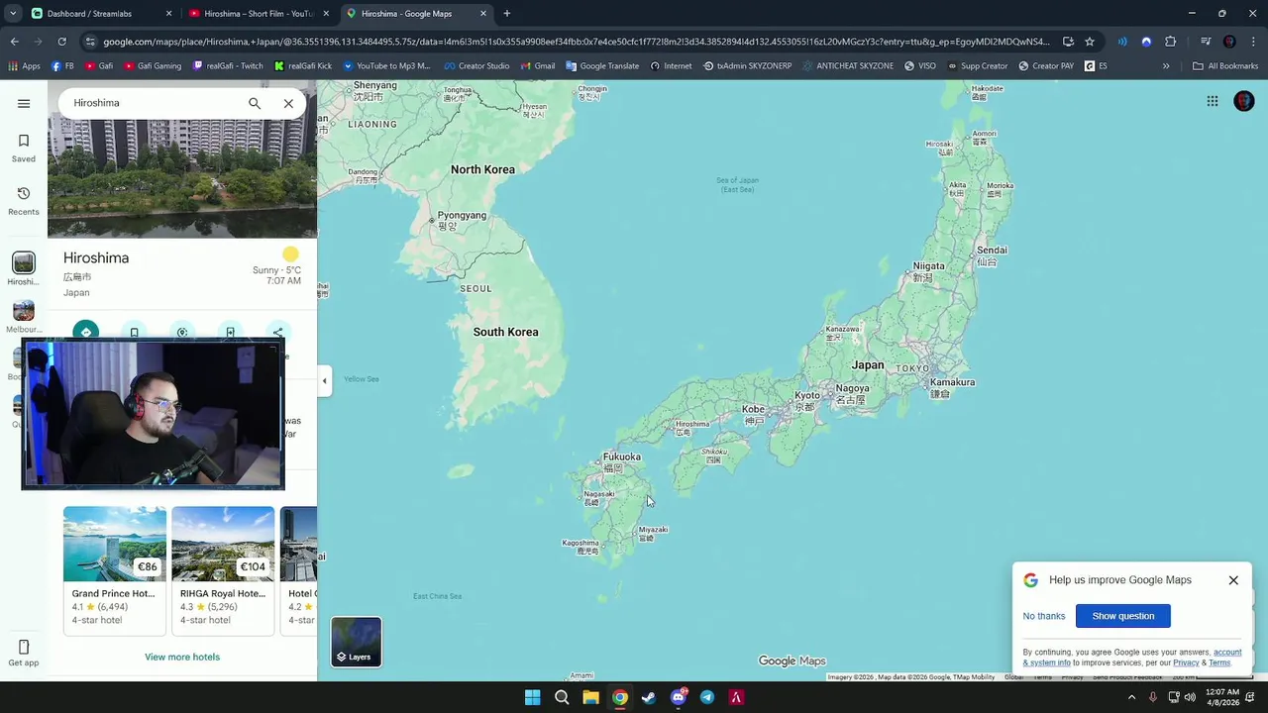Open the tab search dropdown arrow
Screen dimensions: 1268x713
tap(12, 14)
